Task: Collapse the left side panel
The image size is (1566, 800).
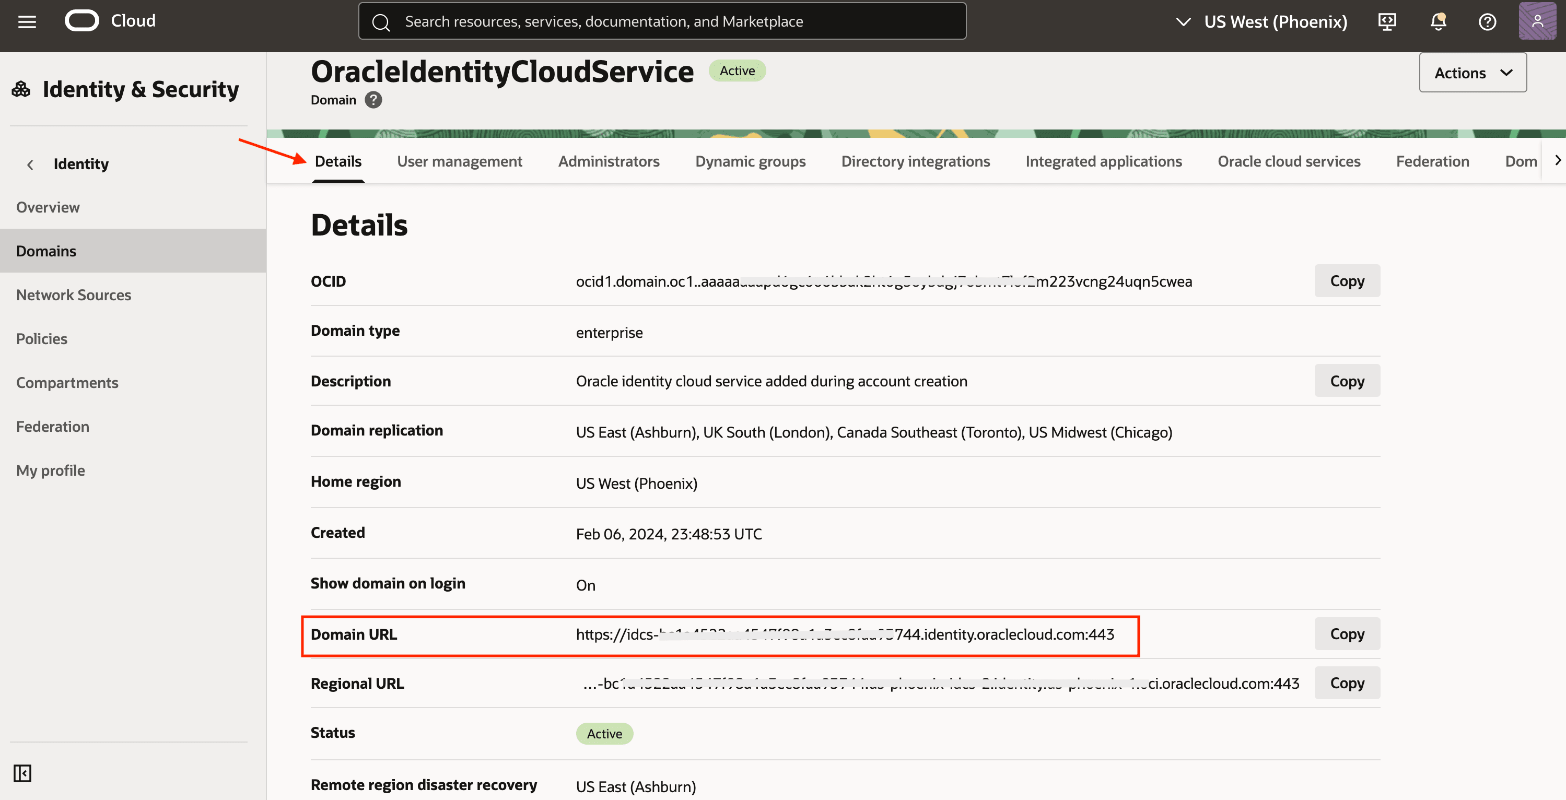Action: pos(22,773)
